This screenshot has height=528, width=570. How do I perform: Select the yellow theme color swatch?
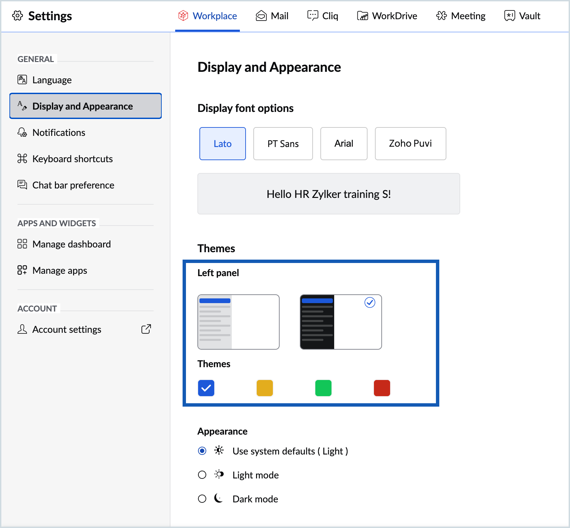pos(265,388)
